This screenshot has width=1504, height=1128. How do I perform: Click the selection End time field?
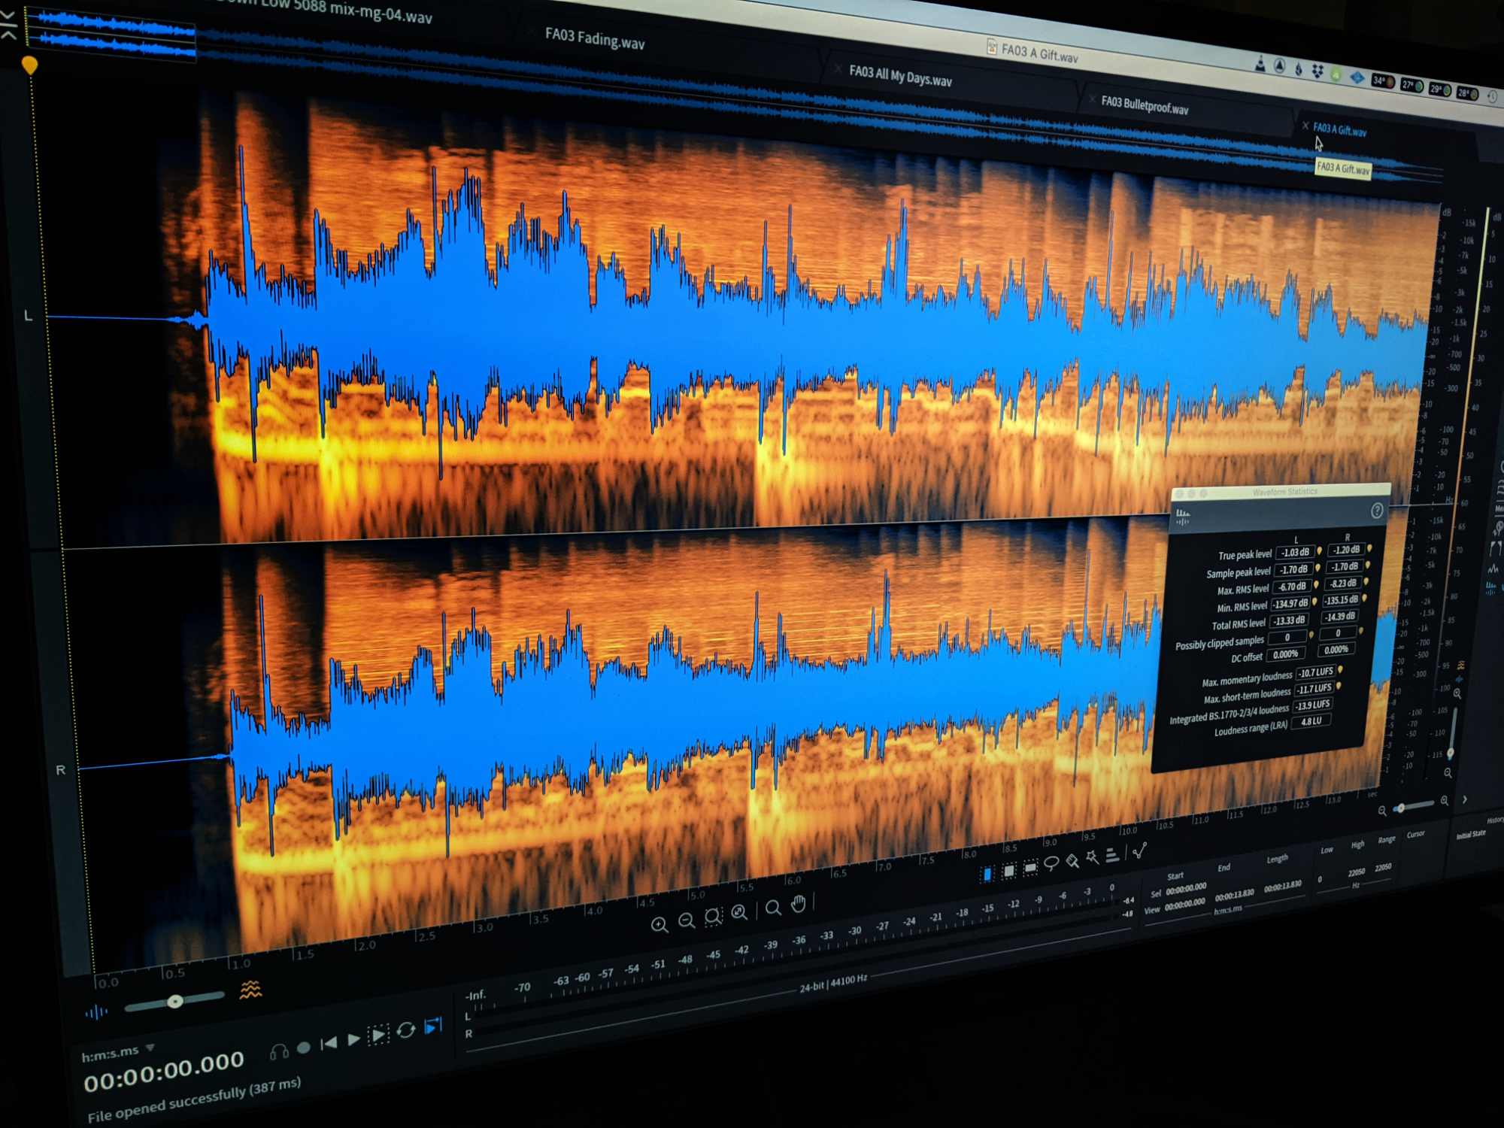(x=1235, y=893)
